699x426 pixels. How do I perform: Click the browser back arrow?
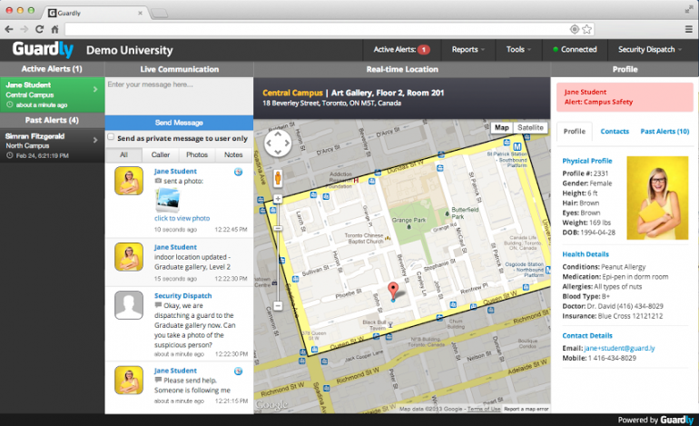coord(10,29)
